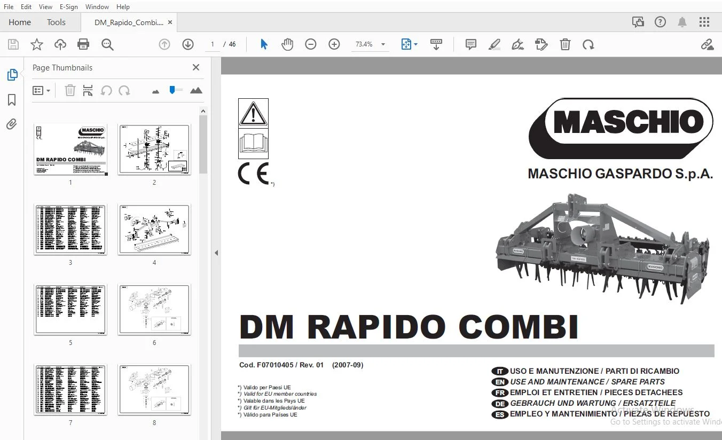Select the page 3 thumbnail

(x=70, y=229)
